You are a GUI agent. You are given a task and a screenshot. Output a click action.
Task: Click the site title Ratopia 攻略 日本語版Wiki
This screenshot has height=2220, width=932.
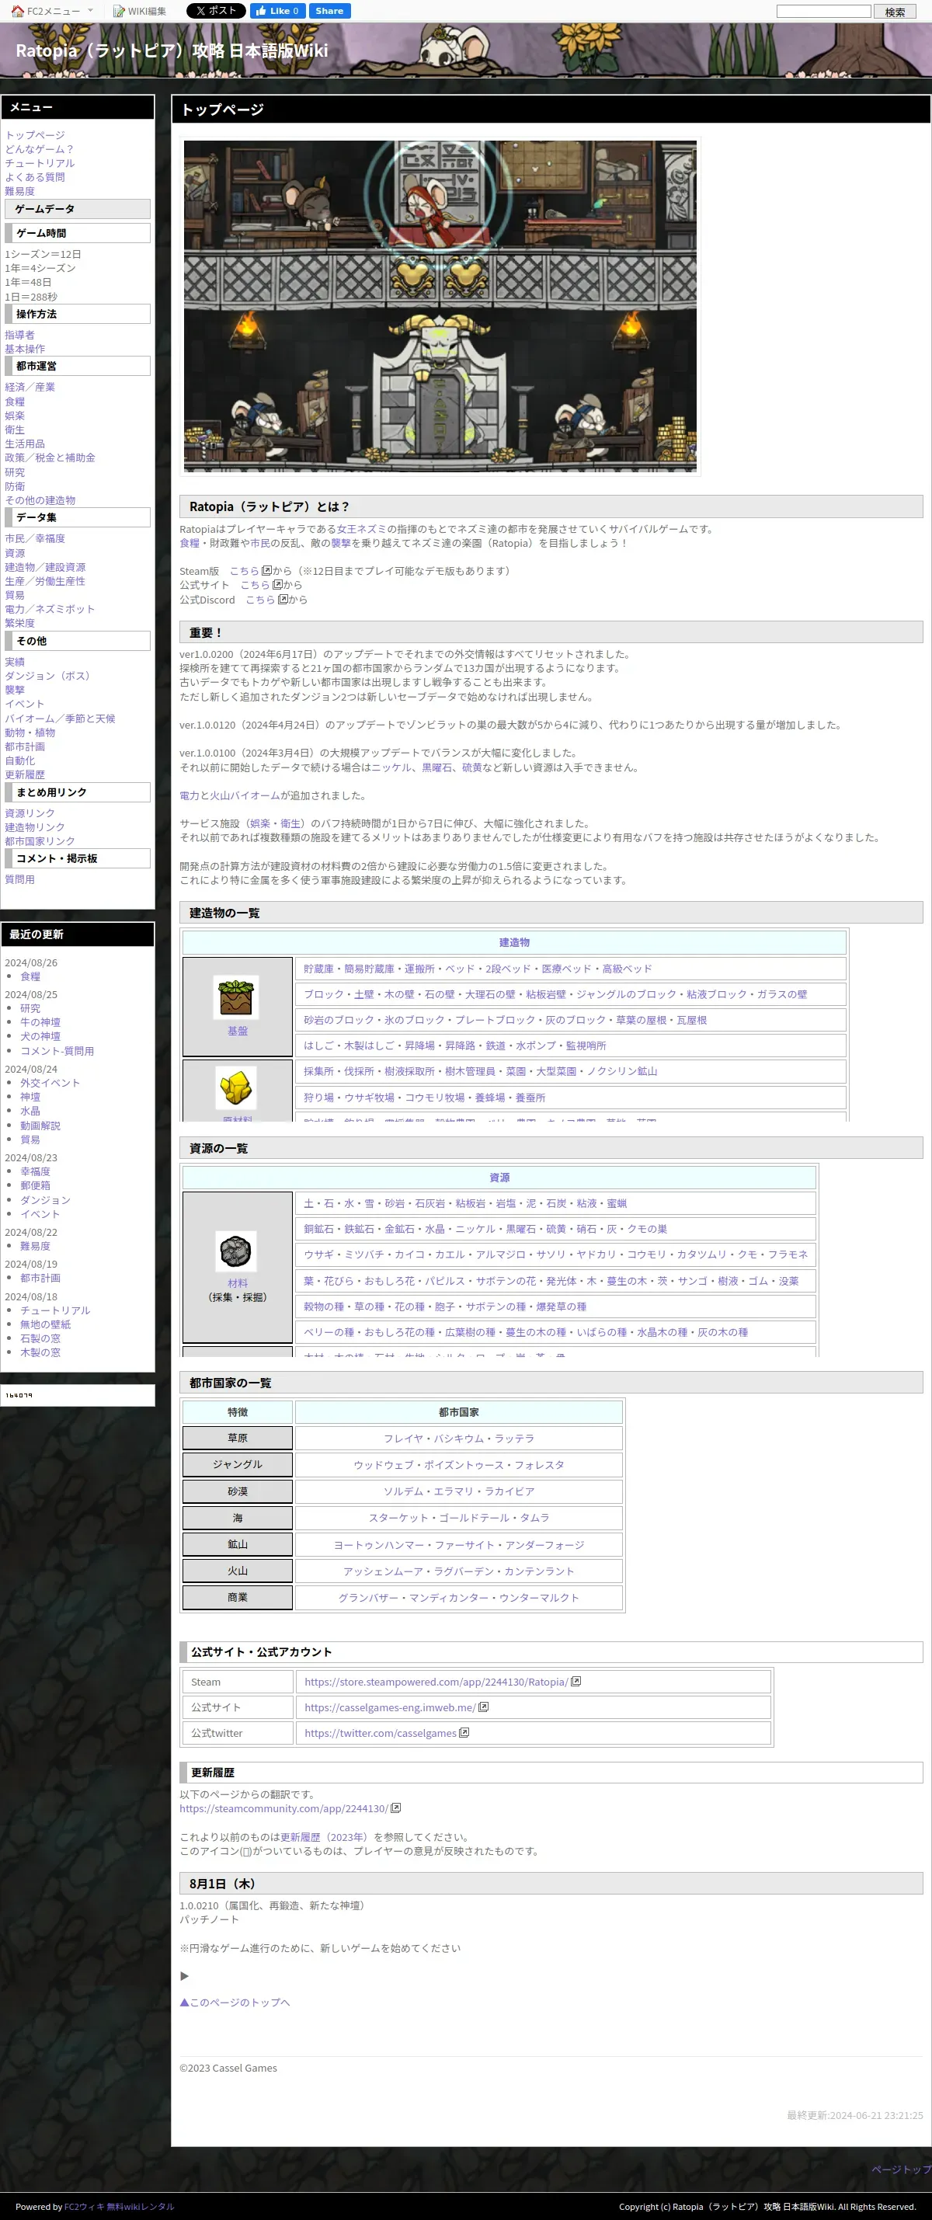172,50
